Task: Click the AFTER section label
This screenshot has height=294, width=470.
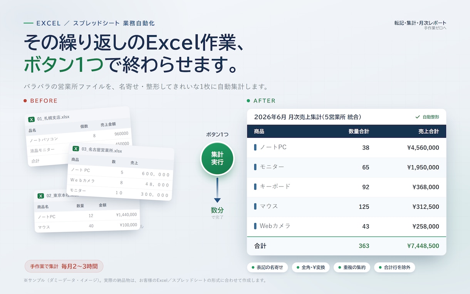Action: (x=264, y=101)
